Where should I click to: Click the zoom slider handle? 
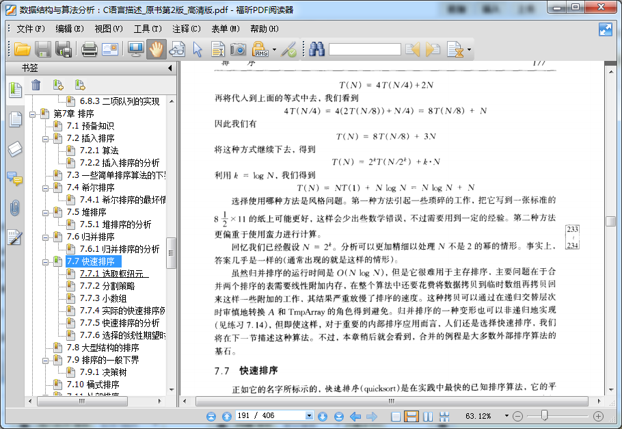[543, 416]
